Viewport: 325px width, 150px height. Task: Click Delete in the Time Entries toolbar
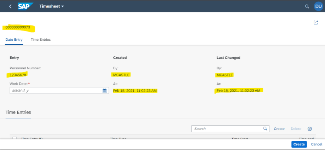pos(296,129)
